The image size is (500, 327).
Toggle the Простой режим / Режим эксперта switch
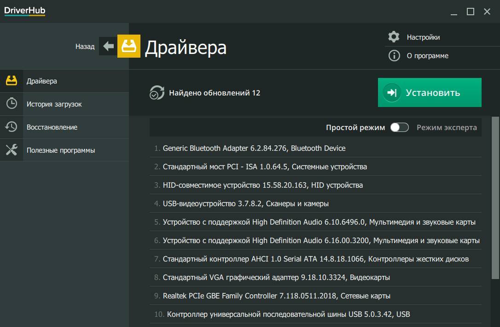(399, 128)
